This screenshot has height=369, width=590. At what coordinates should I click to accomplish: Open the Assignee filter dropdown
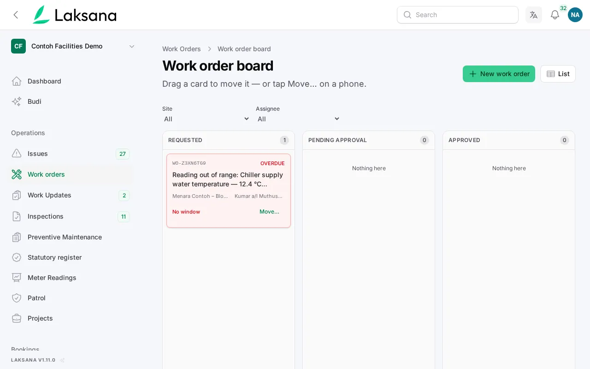point(298,119)
